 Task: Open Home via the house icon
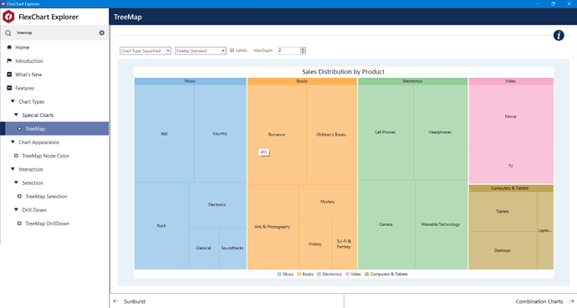tap(9, 47)
